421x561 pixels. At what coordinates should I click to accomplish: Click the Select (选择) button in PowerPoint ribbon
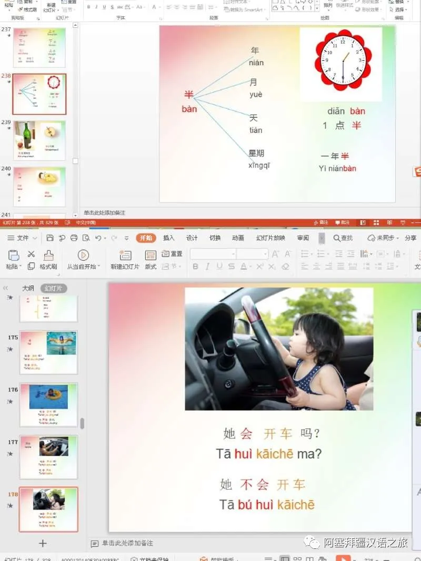[x=398, y=9]
